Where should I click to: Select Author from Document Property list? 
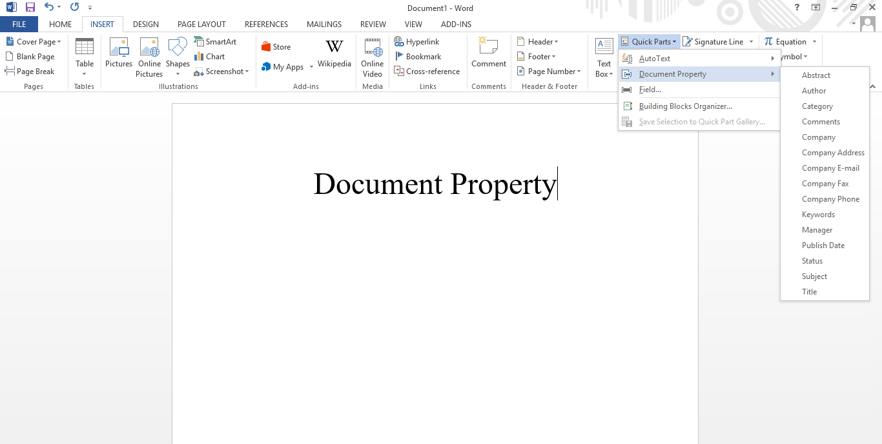[x=814, y=91]
